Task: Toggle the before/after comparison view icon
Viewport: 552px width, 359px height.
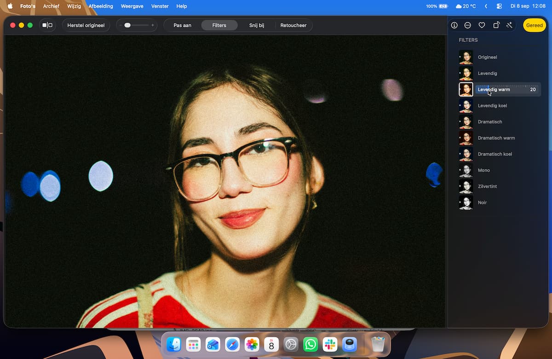Action: click(x=47, y=25)
